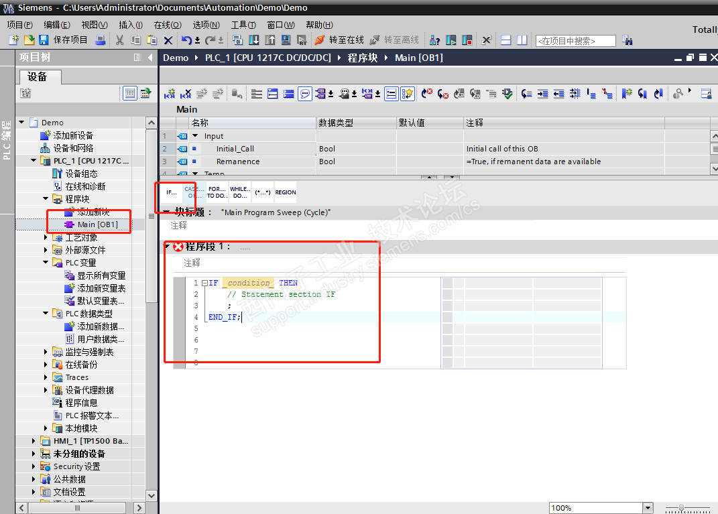Open the 100% zoom dropdown
This screenshot has height=514, width=718.
coord(648,507)
